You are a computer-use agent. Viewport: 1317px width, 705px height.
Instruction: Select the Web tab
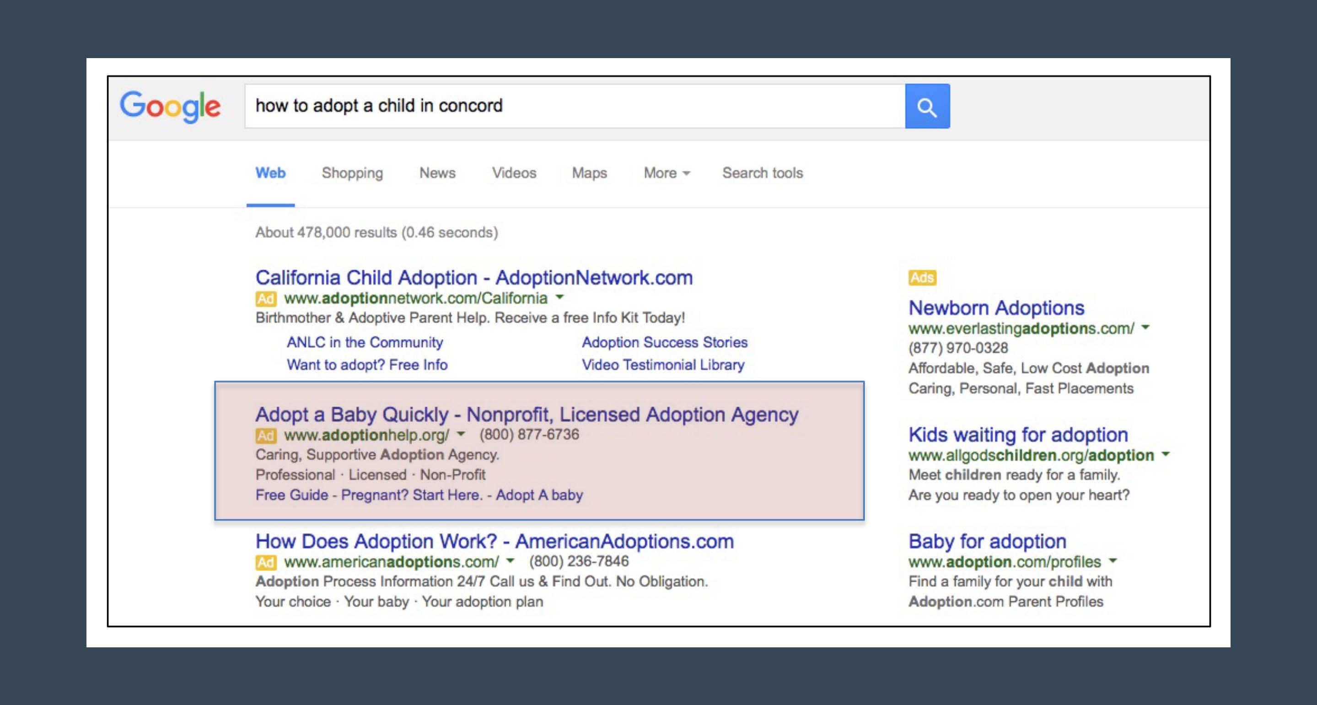[x=270, y=173]
